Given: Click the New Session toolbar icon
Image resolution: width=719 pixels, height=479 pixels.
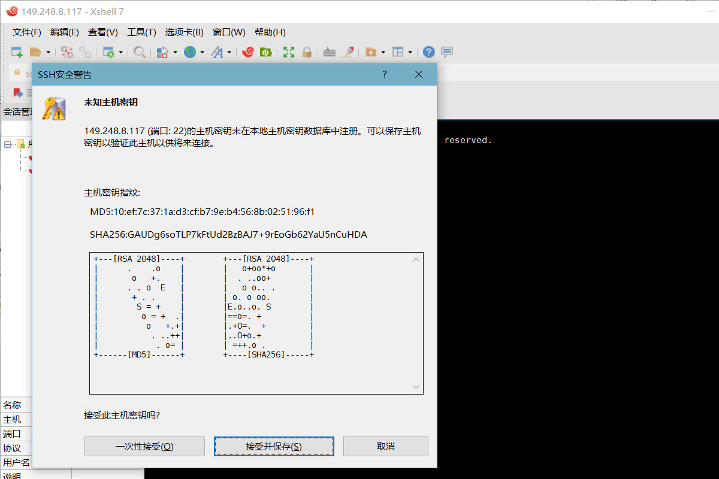Looking at the screenshot, I should point(17,52).
